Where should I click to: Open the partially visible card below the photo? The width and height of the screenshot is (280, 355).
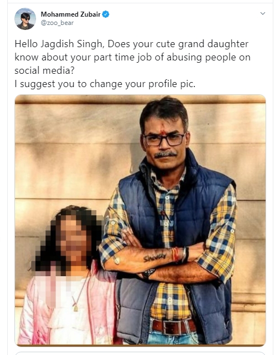140,353
